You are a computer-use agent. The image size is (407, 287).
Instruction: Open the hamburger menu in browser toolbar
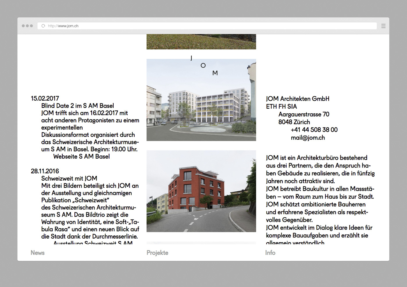coord(383,26)
